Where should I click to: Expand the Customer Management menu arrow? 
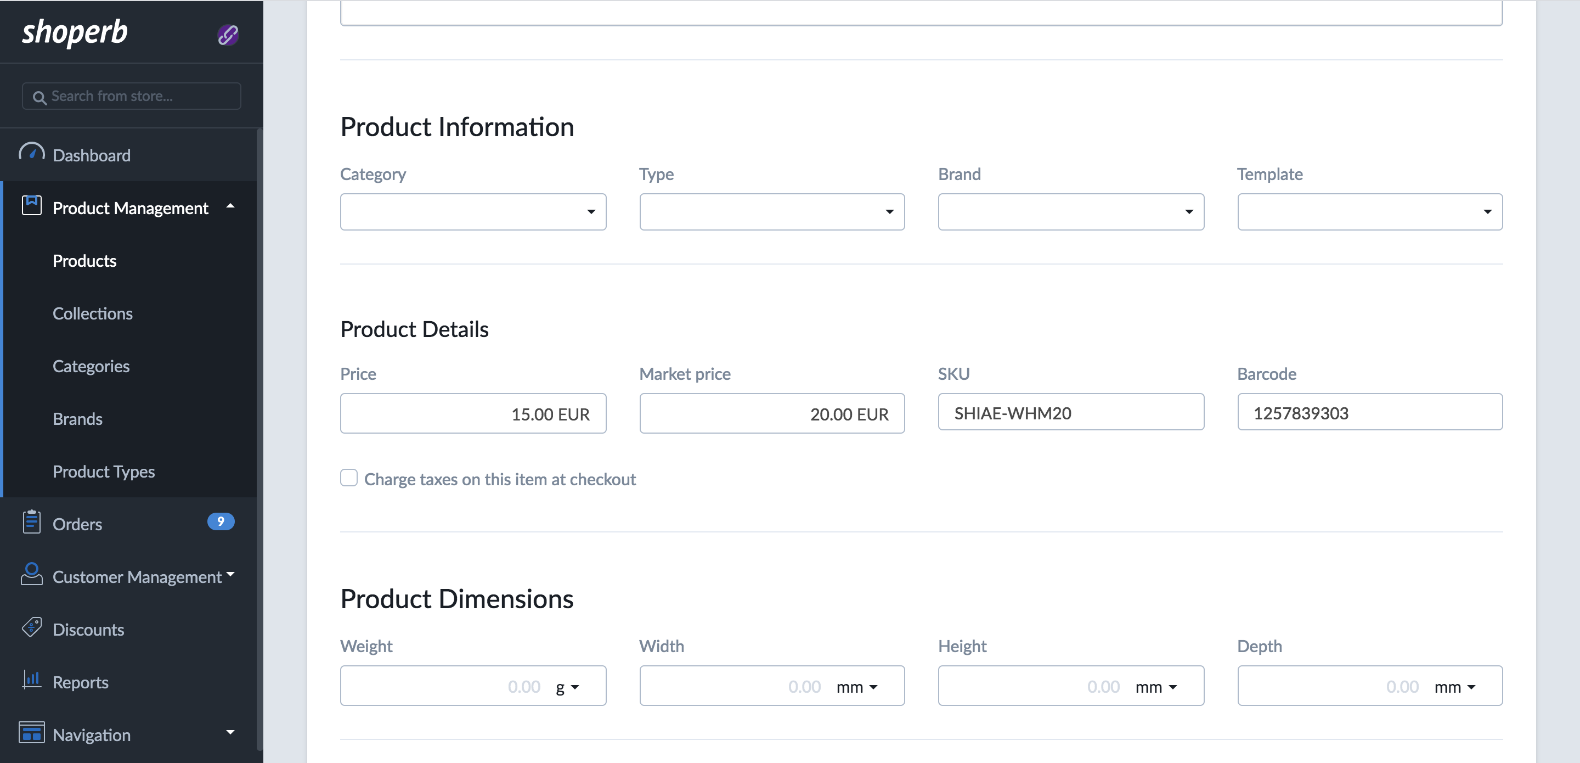pyautogui.click(x=230, y=574)
